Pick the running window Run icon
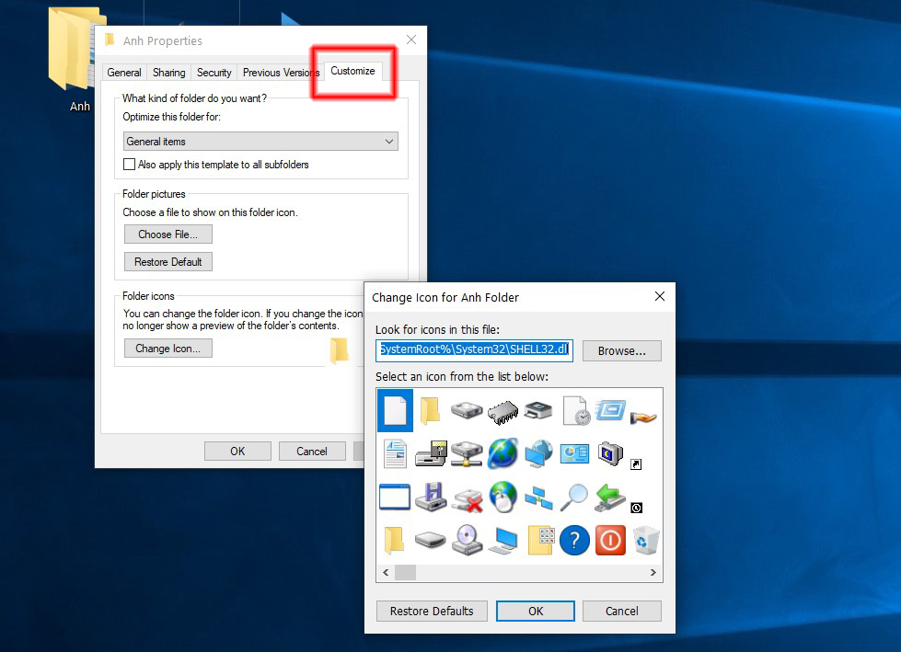 pos(610,410)
